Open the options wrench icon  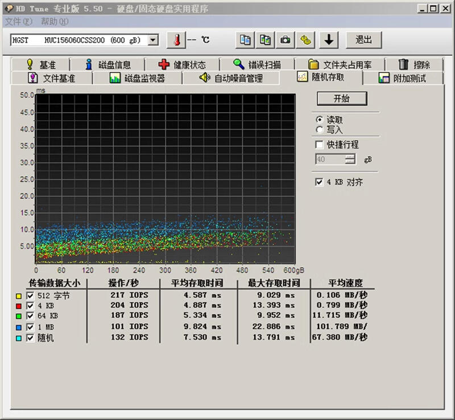click(305, 40)
